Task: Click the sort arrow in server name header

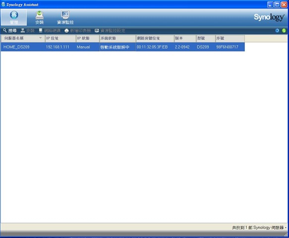Action: pos(41,38)
